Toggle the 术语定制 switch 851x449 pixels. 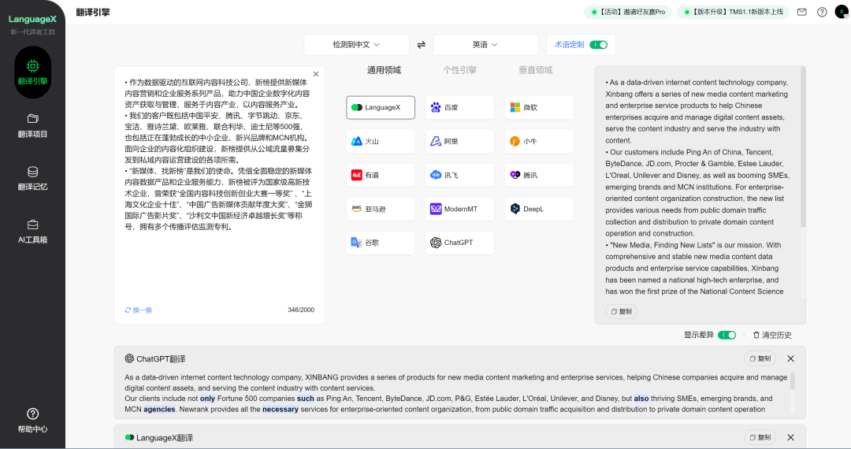[599, 44]
